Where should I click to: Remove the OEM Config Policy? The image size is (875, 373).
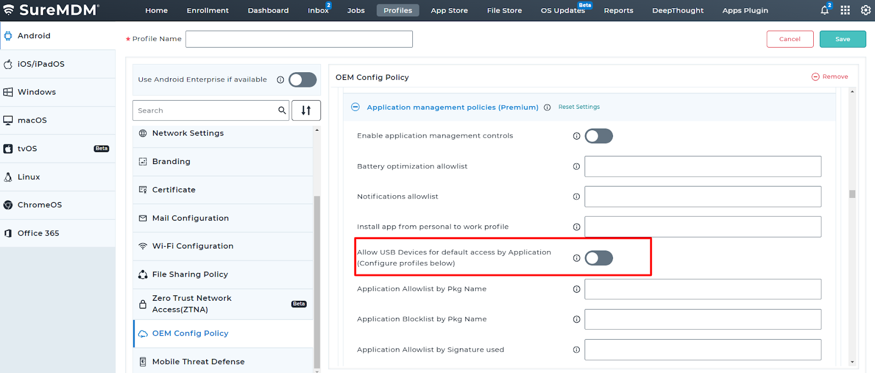[x=830, y=77]
